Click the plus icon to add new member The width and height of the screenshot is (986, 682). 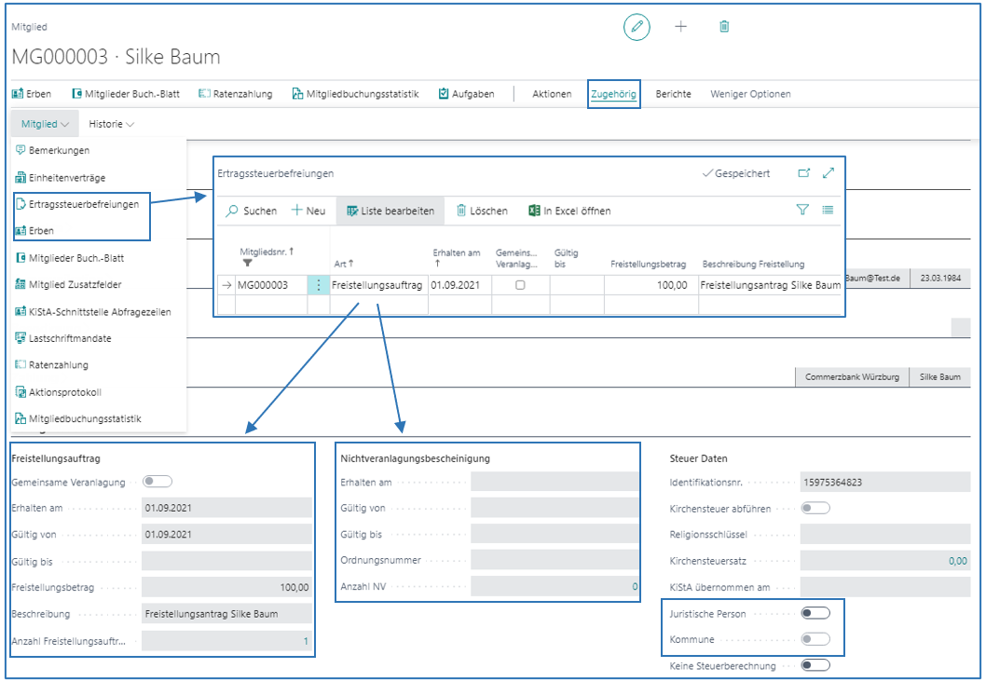point(680,27)
